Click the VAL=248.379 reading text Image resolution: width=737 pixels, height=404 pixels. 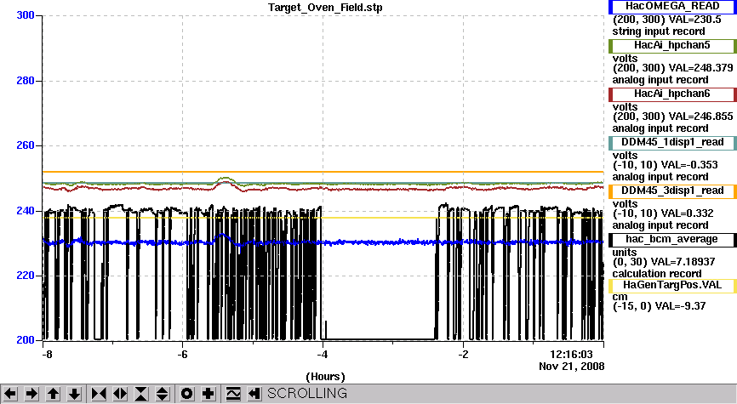(x=700, y=68)
